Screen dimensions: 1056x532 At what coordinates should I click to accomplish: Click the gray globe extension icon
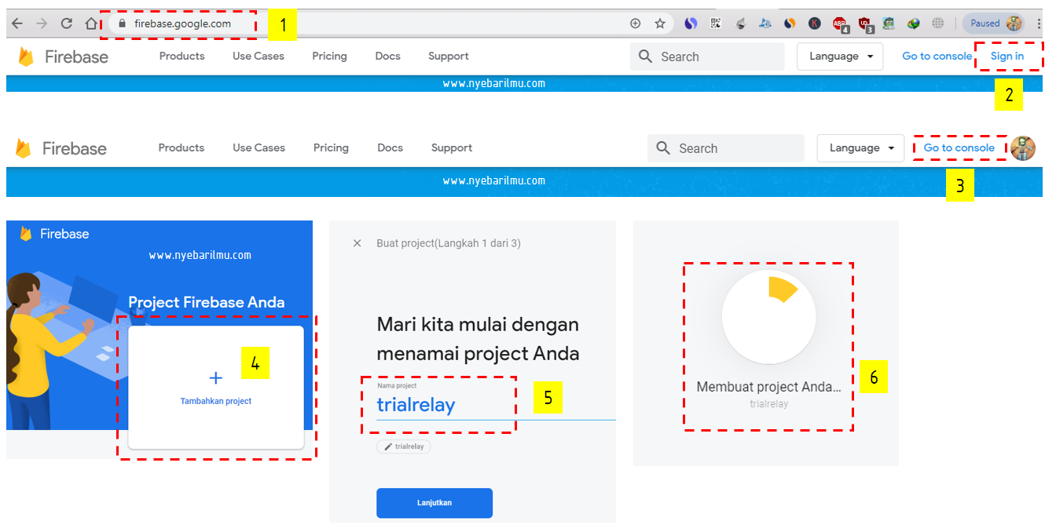937,24
